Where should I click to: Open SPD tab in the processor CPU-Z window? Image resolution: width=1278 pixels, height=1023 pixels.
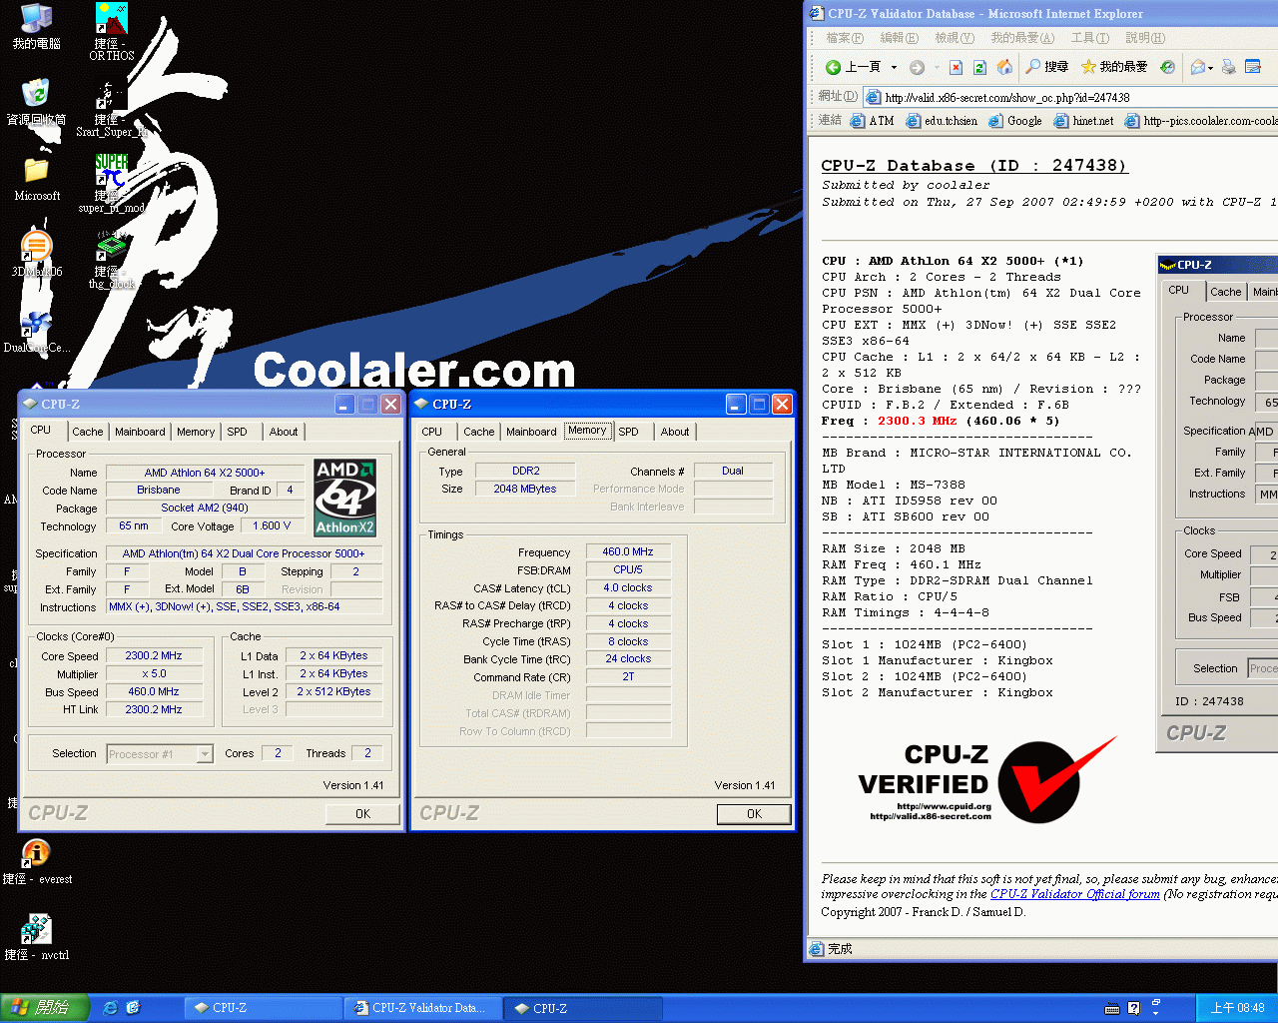(x=237, y=432)
